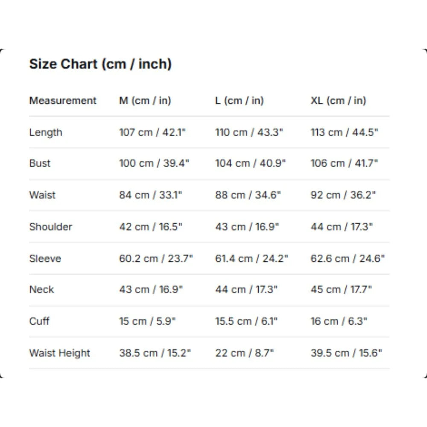This screenshot has width=427, height=427.
Task: Click the Size Chart (cm / inch) heading
Action: click(100, 64)
